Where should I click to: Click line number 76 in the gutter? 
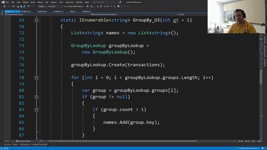(x=21, y=65)
